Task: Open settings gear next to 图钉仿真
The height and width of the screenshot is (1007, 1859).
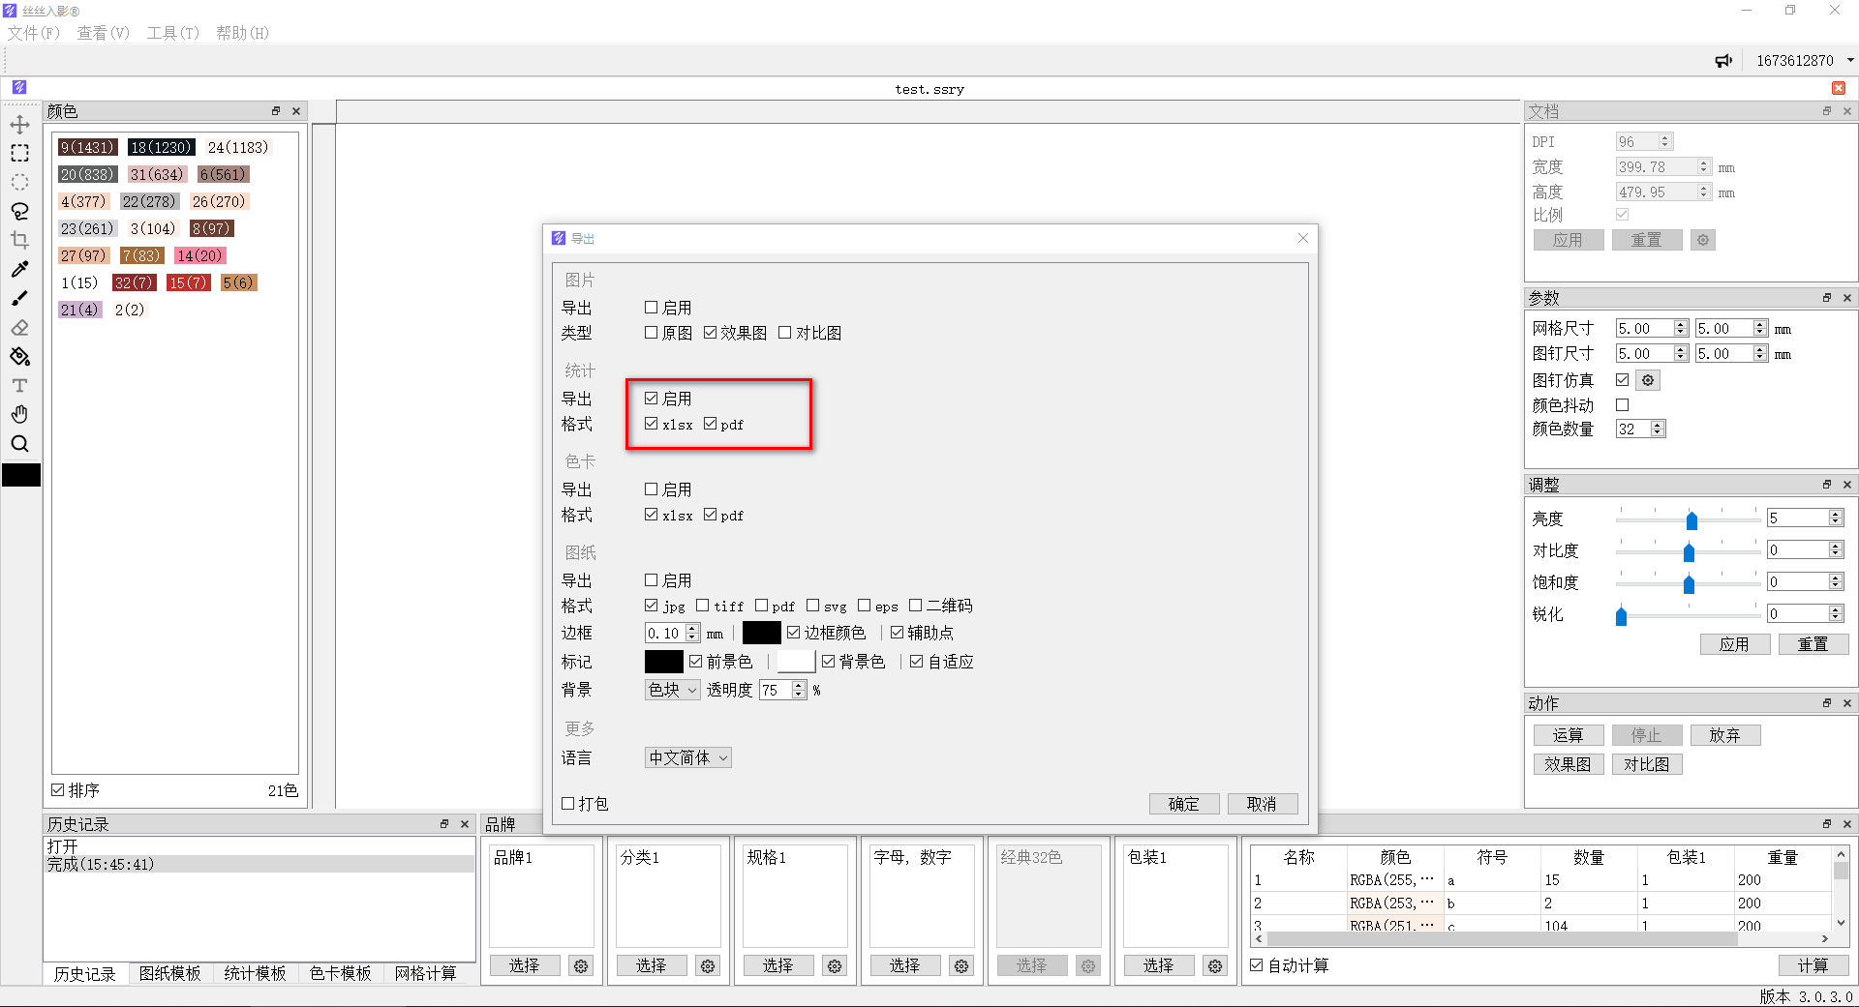Action: point(1648,380)
